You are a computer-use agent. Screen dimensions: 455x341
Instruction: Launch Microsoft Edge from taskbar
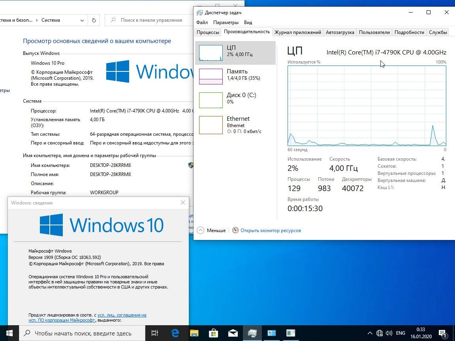click(x=175, y=333)
